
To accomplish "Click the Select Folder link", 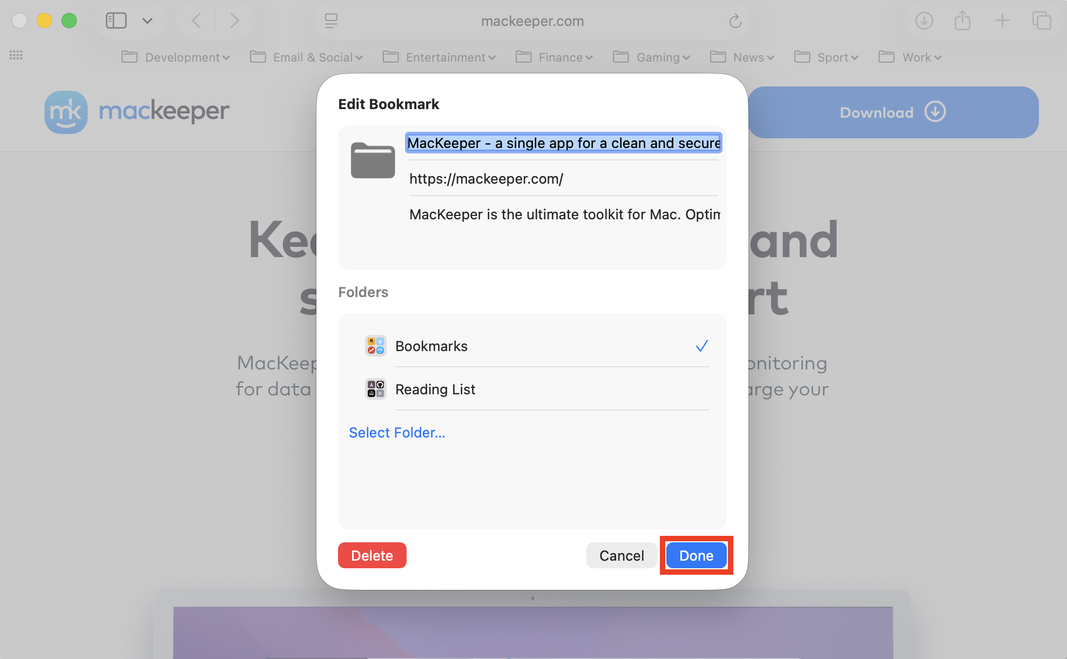I will click(397, 432).
